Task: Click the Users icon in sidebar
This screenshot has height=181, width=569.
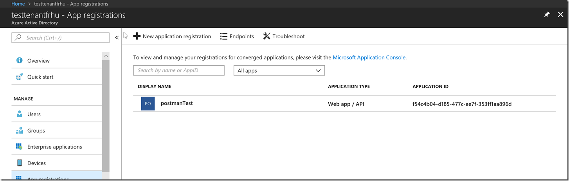Action: click(19, 114)
